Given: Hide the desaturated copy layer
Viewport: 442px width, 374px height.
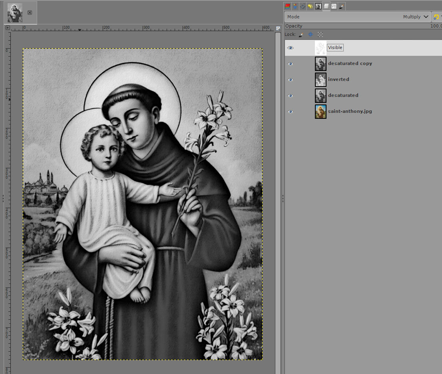Looking at the screenshot, I should pos(291,64).
